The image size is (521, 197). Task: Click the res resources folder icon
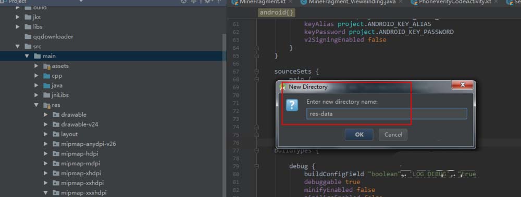pos(46,105)
